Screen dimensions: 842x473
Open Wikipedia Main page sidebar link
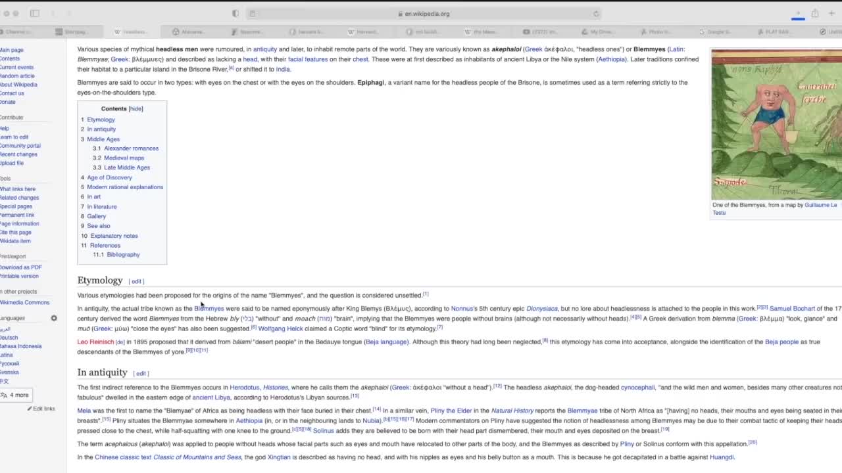coord(11,50)
